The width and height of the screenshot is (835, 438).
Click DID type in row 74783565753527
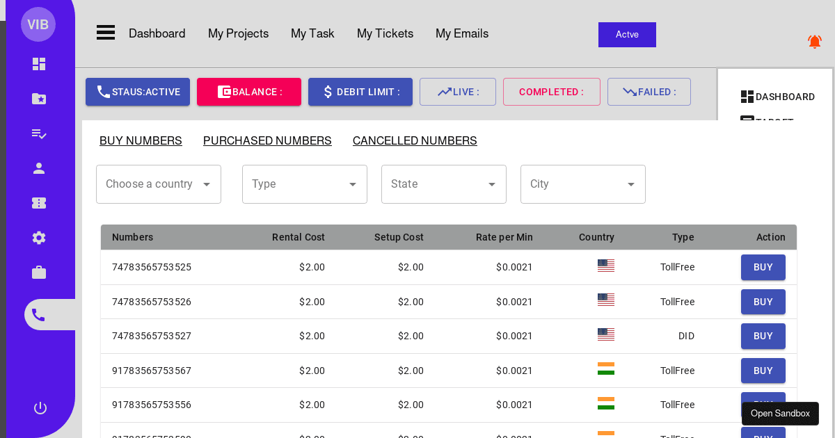[686, 336]
